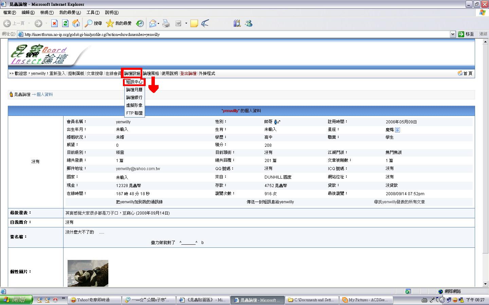Expand the Mail icon dropdown arrow
This screenshot has width=489, height=305.
[x=158, y=23]
